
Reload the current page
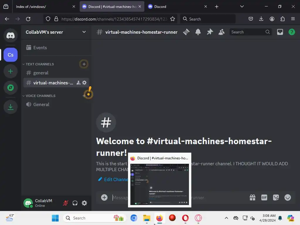click(28, 19)
